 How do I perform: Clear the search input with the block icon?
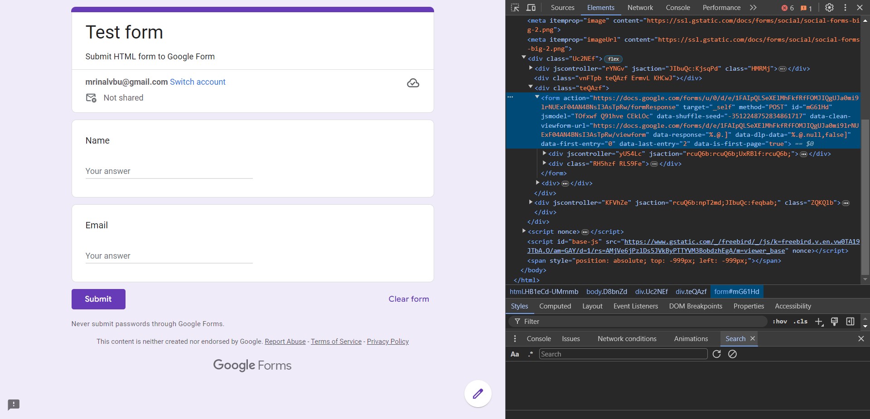(733, 354)
